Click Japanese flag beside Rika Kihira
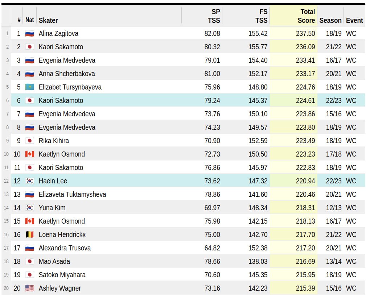This screenshot has height=295, width=366. [29, 141]
